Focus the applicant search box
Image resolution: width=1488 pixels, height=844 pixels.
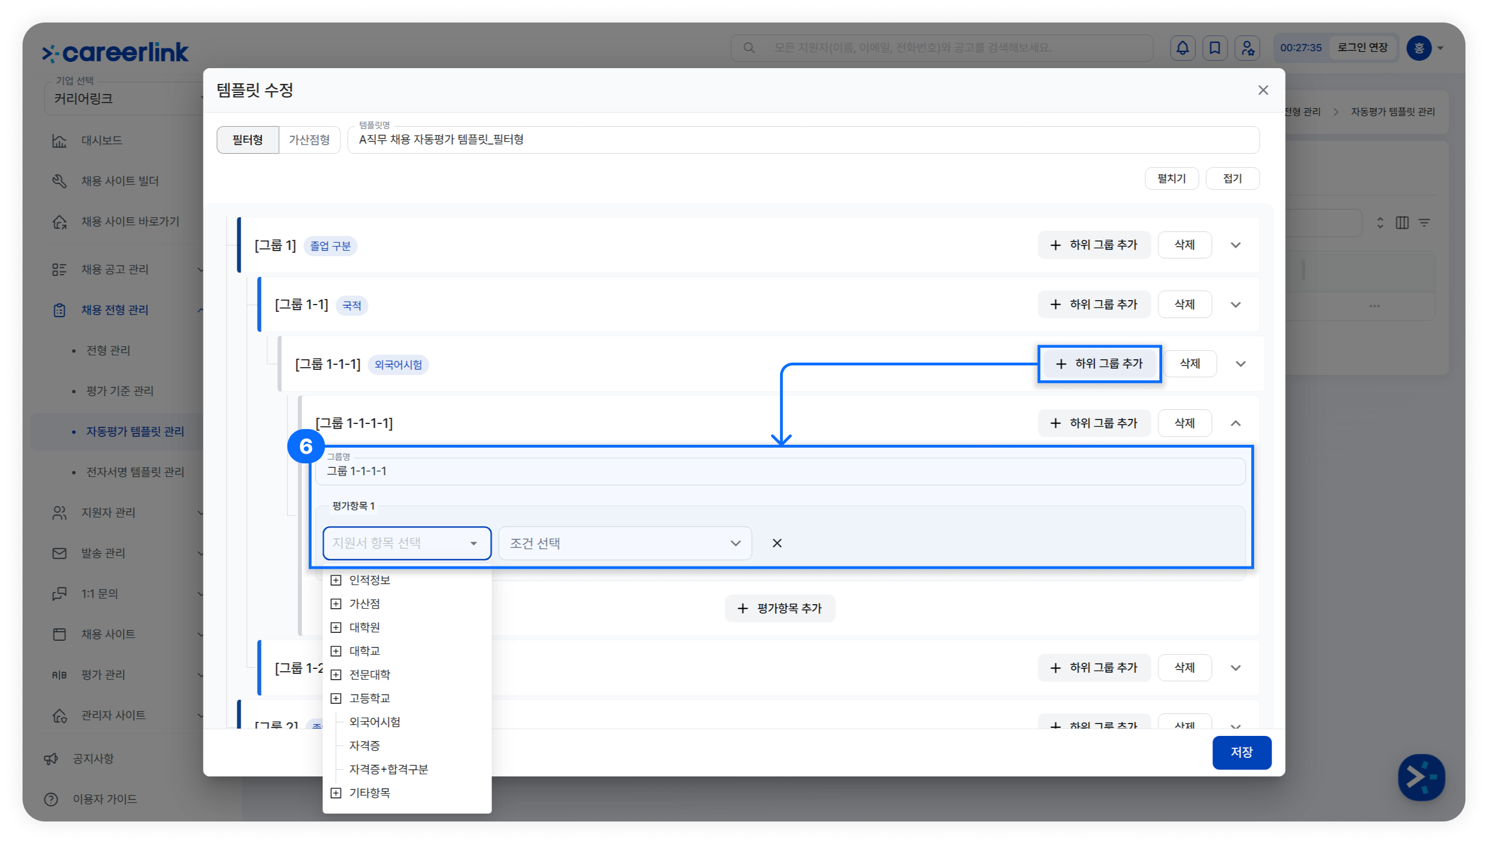coord(941,47)
